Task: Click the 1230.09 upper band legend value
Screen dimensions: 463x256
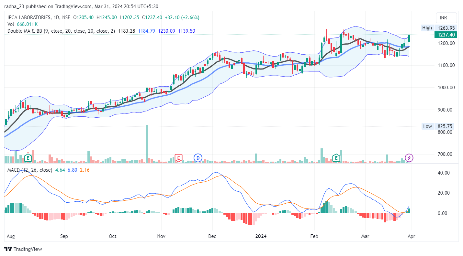Action: point(166,31)
